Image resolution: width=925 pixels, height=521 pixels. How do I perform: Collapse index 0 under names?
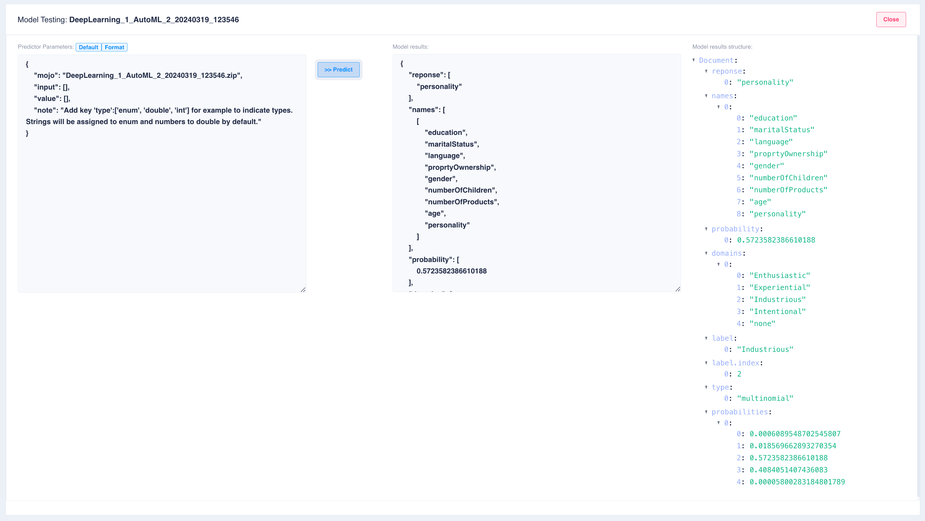pyautogui.click(x=719, y=107)
